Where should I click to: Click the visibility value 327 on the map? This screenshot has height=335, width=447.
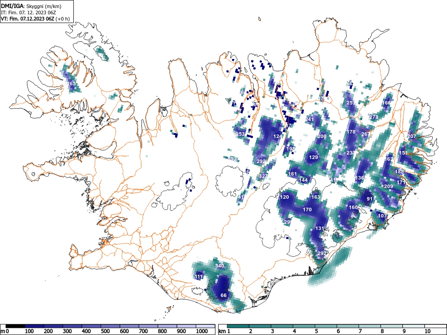point(263,176)
